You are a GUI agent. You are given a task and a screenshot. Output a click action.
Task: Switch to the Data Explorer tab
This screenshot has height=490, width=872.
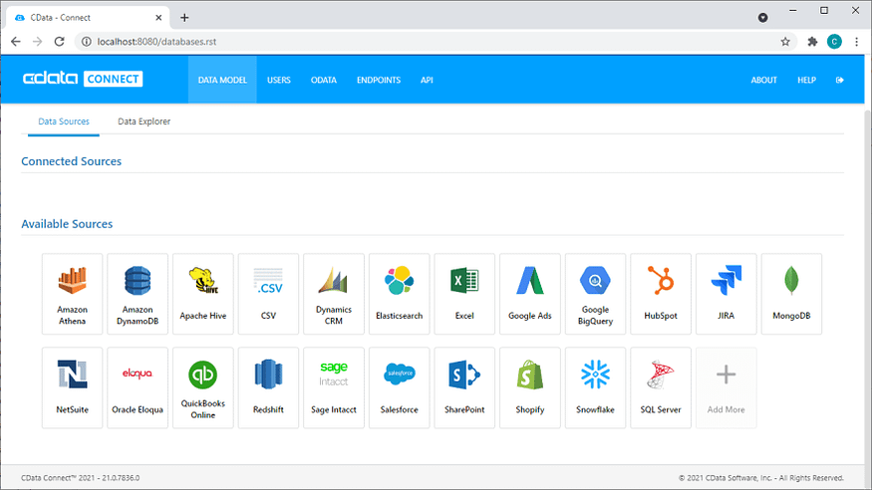click(x=145, y=122)
